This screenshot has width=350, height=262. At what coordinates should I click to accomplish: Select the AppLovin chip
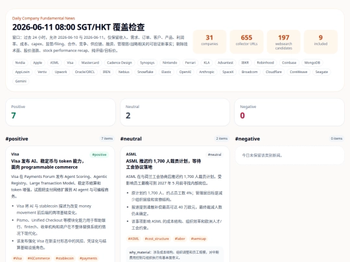pyautogui.click(x=22, y=72)
